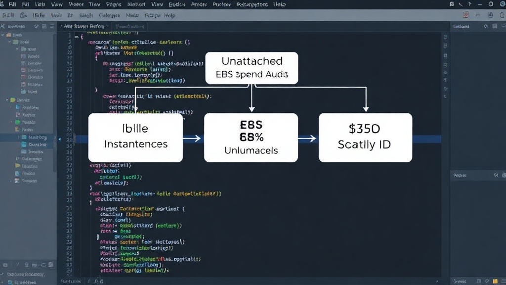The image size is (506, 285).
Task: Click the '$350' diagram box
Action: (365, 138)
